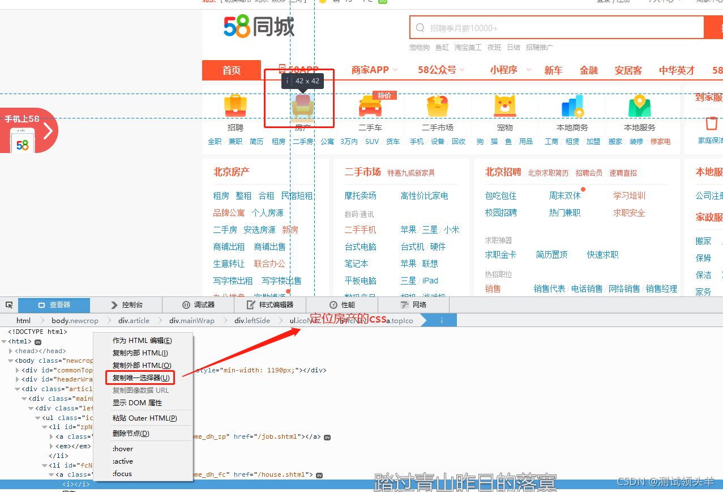
Task: Switch to 样式编辑器 style editor tab
Action: click(270, 305)
